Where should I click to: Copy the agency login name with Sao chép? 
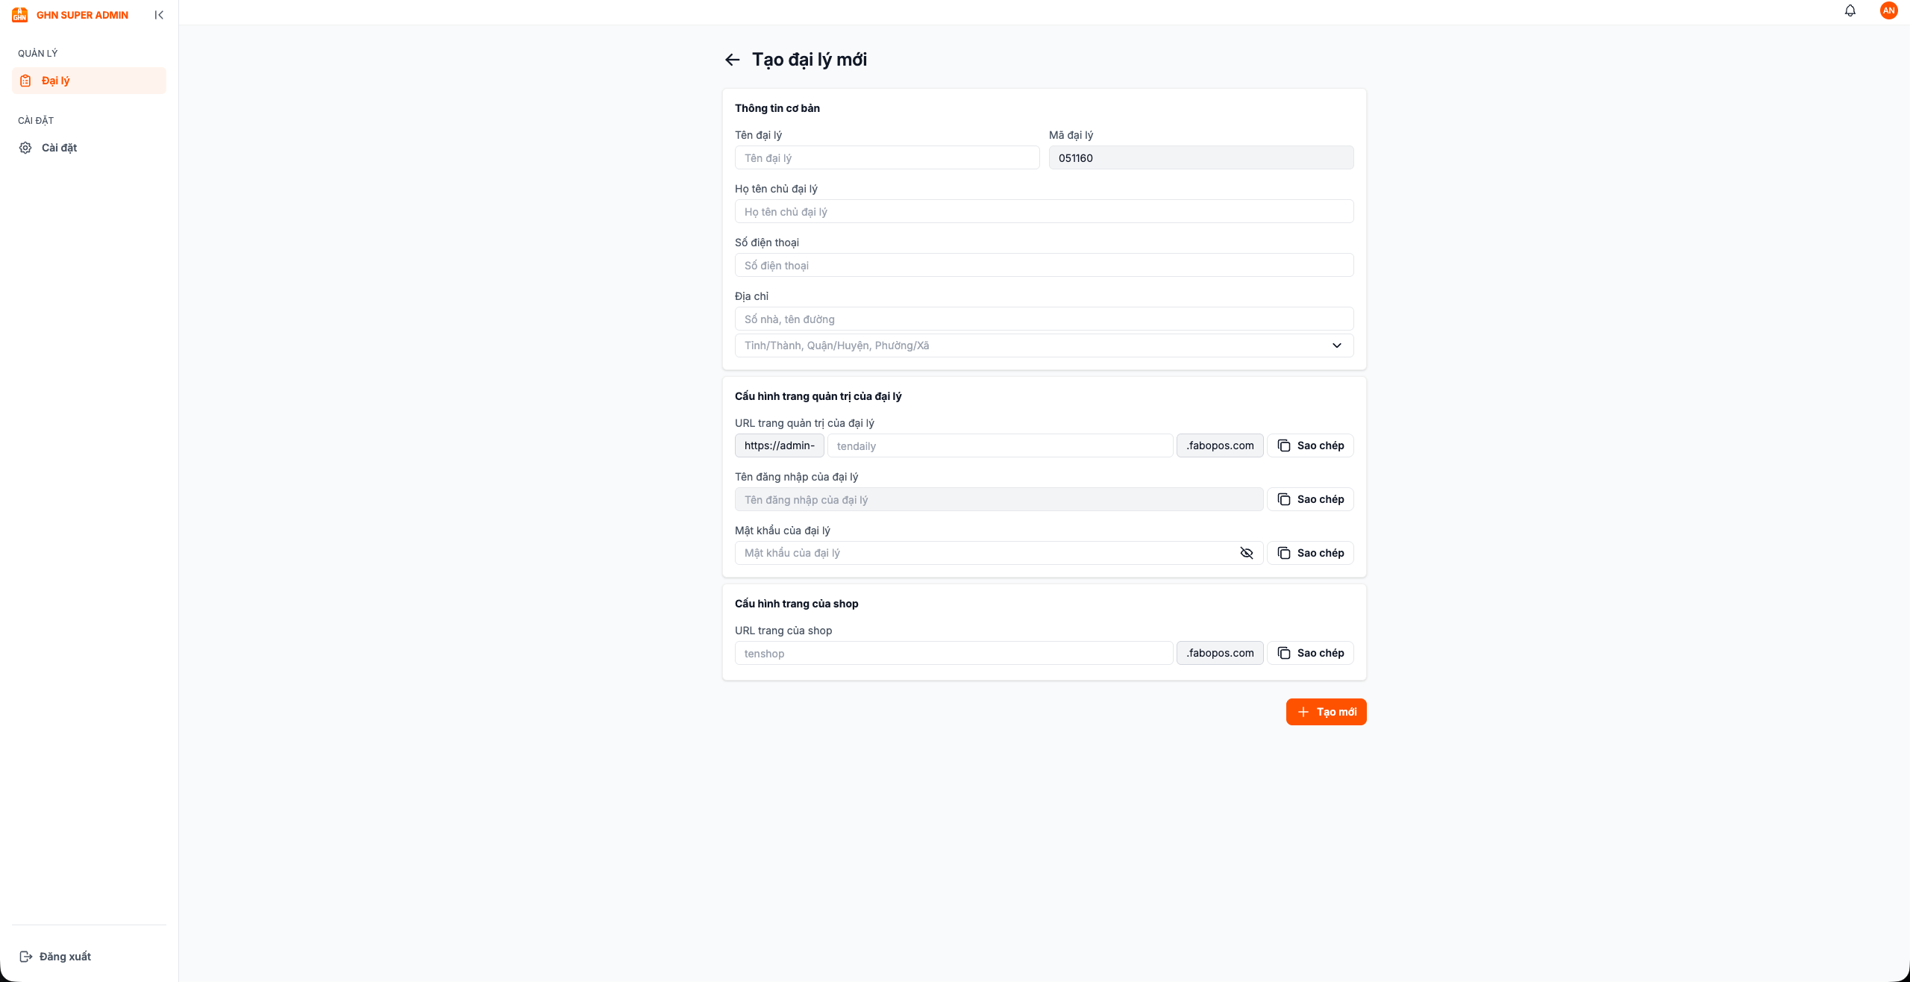point(1310,499)
